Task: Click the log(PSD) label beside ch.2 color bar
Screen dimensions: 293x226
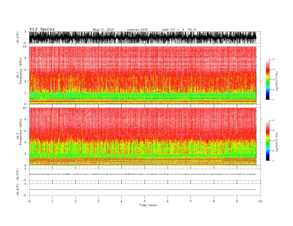Action: (277, 142)
